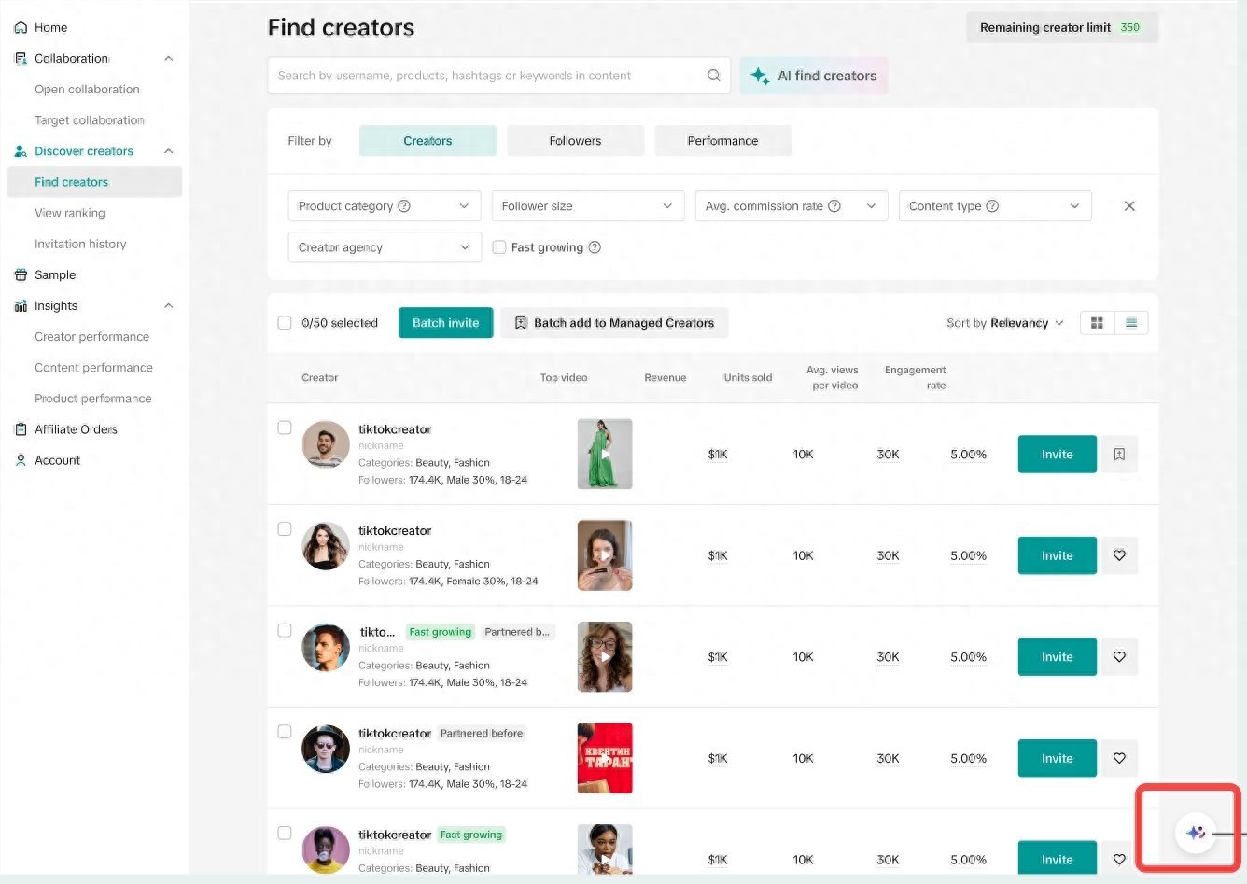
Task: Open the Follower size dropdown
Action: coord(588,206)
